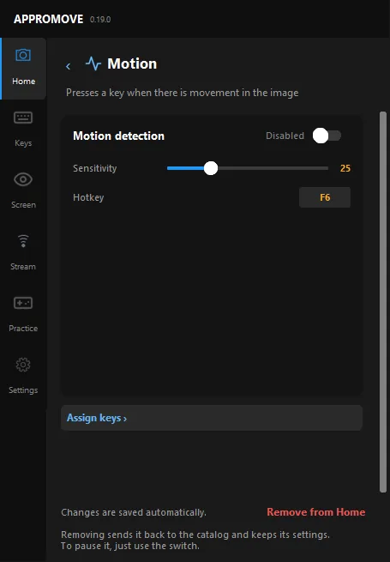Open the Screen eye icon
390x562 pixels.
pyautogui.click(x=23, y=179)
